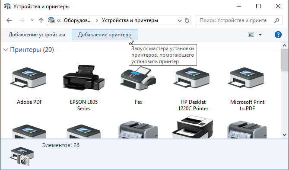Click the window title bar icon
This screenshot has height=170, width=289.
[7, 6]
